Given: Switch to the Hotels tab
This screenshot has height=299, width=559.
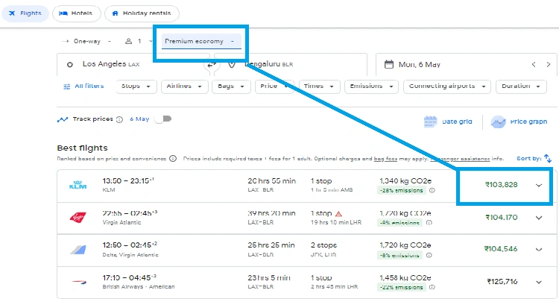Looking at the screenshot, I should click(x=77, y=13).
